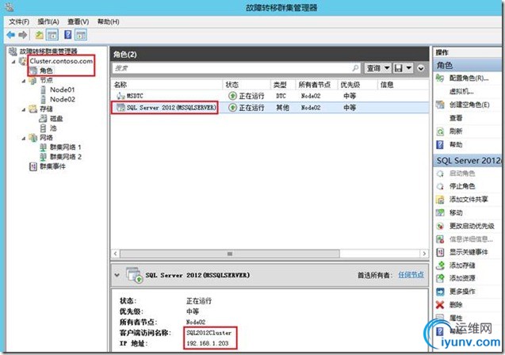Click the running status icon for MSDTC
The height and width of the screenshot is (355, 505).
232,96
